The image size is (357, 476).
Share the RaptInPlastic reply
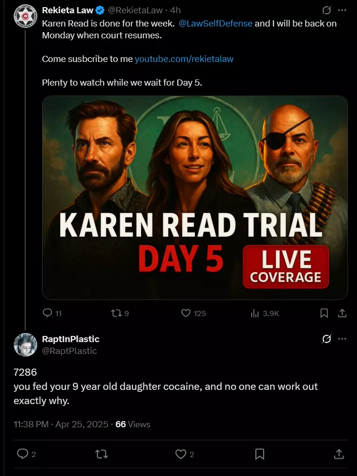point(339,454)
